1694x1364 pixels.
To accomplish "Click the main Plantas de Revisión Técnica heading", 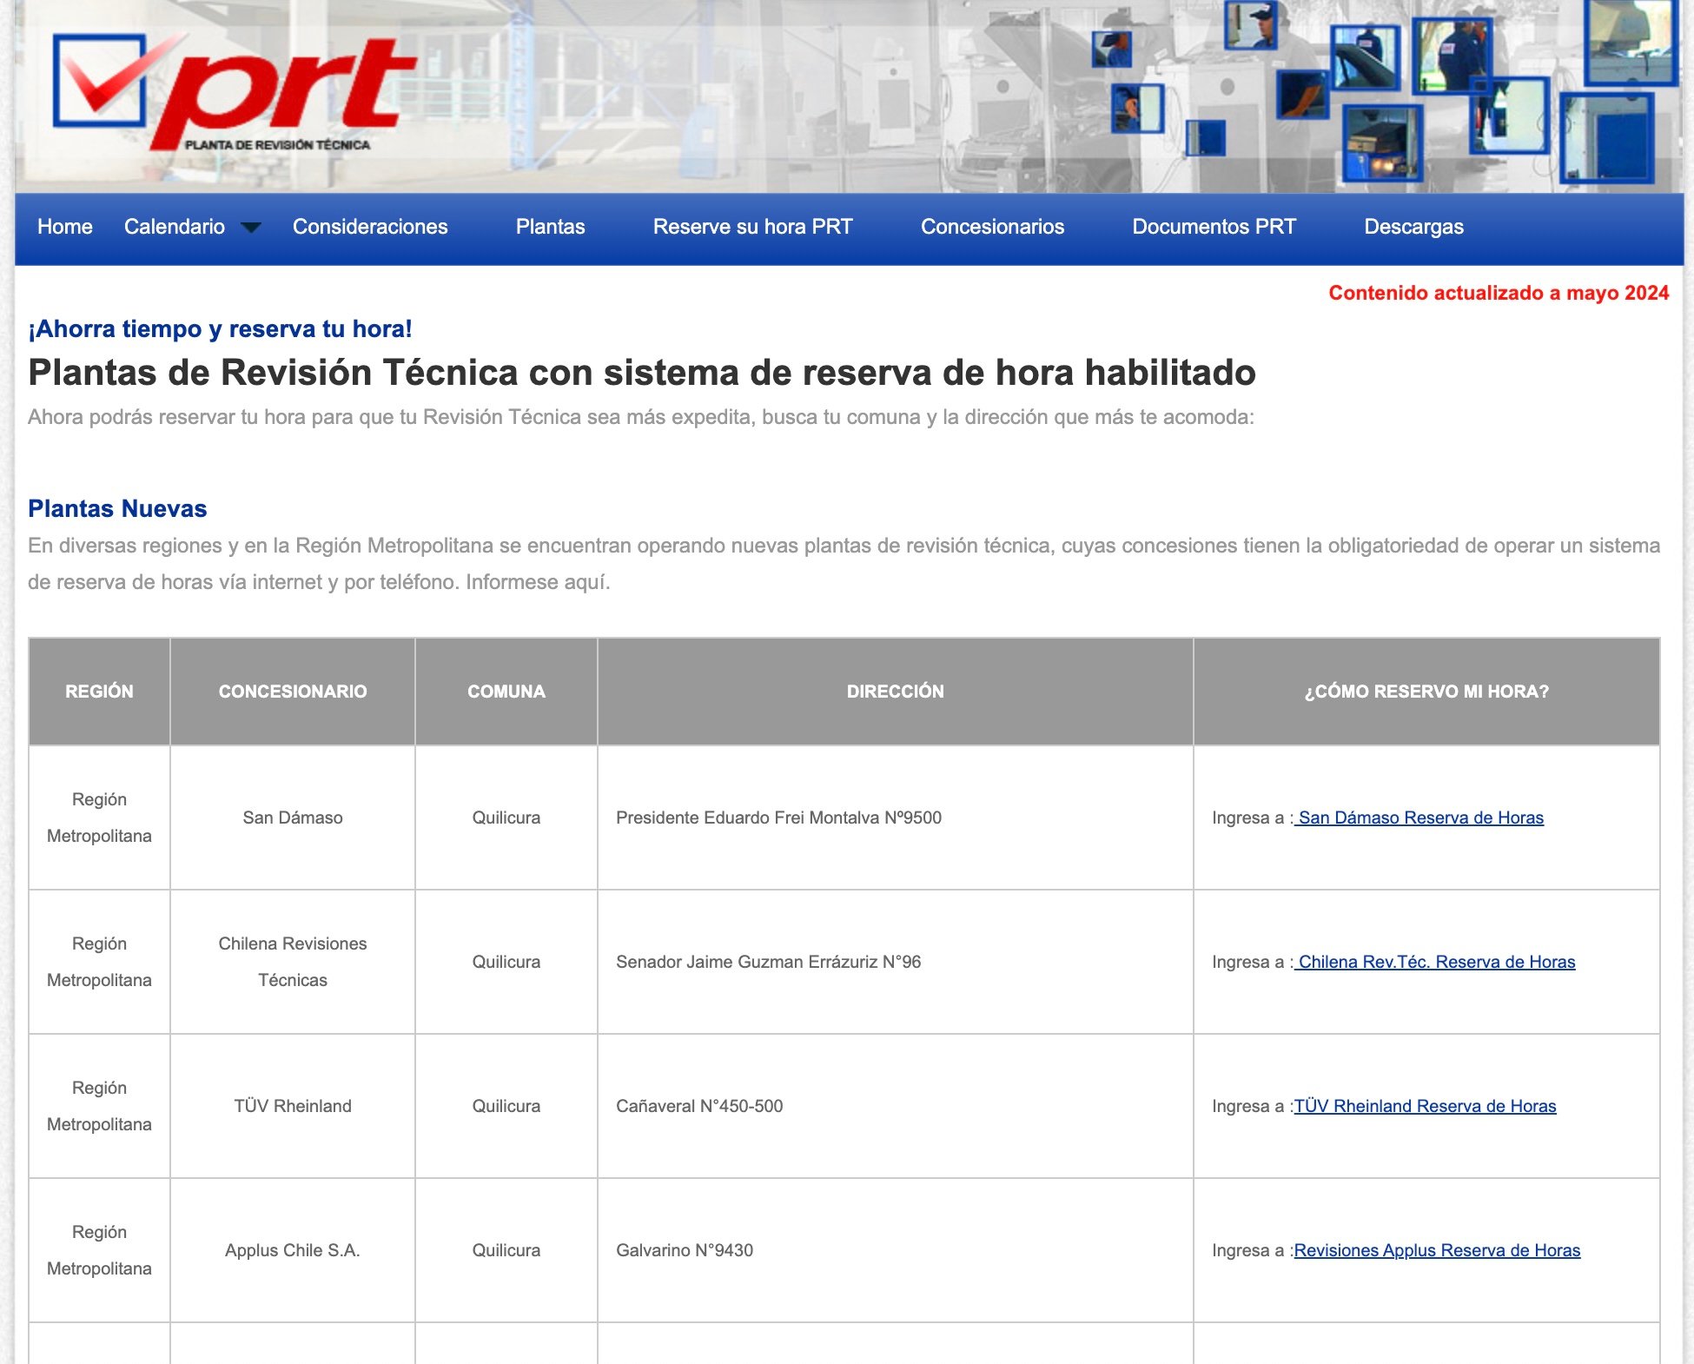I will click(642, 373).
